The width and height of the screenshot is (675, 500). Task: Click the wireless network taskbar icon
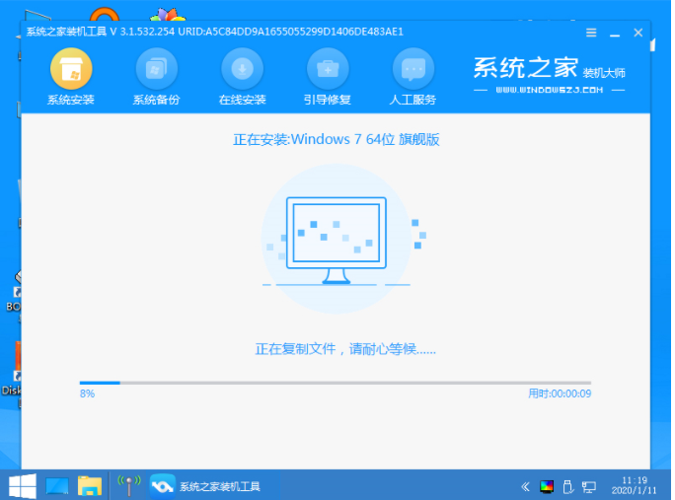(126, 485)
